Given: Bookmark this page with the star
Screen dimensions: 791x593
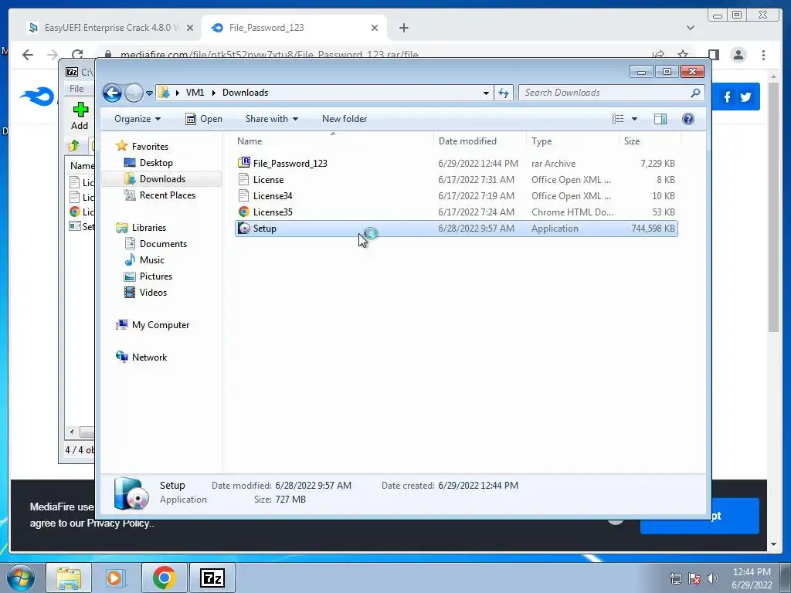Looking at the screenshot, I should [683, 54].
